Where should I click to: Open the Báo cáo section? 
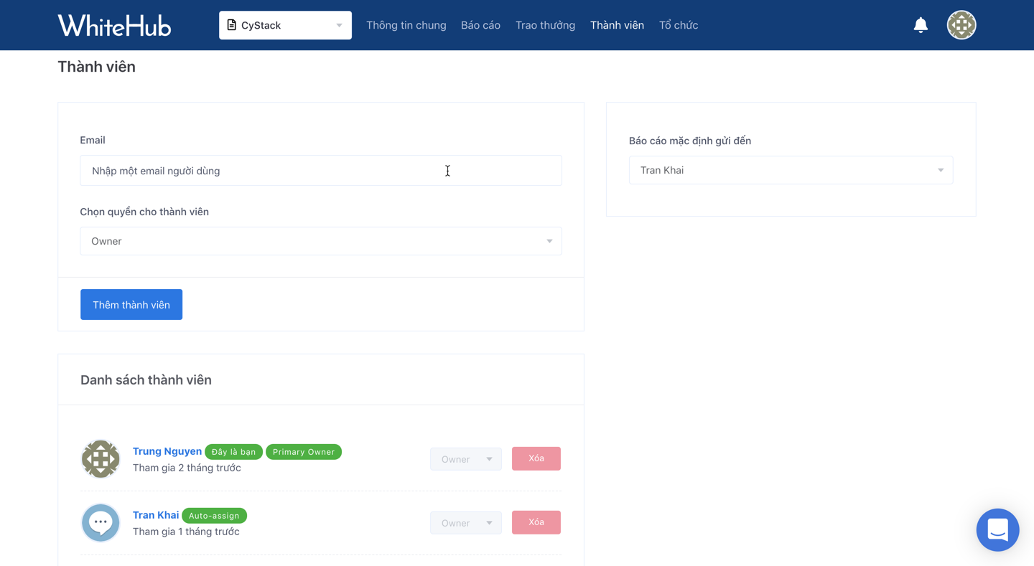[480, 24]
